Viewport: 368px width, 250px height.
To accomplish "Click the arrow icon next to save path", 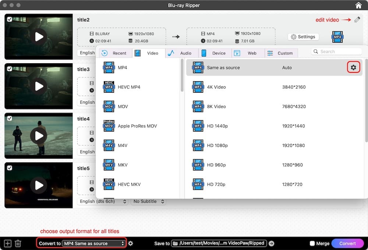I will 272,243.
